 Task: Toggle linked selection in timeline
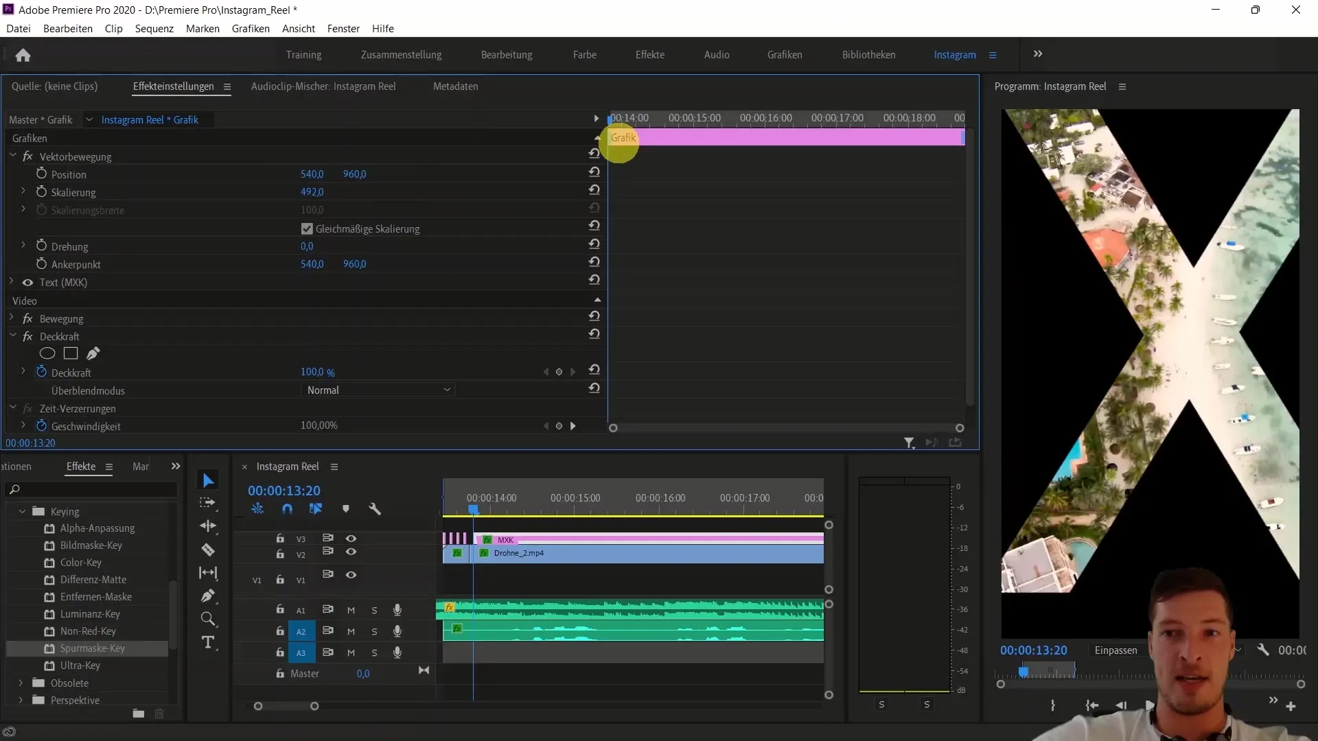316,509
